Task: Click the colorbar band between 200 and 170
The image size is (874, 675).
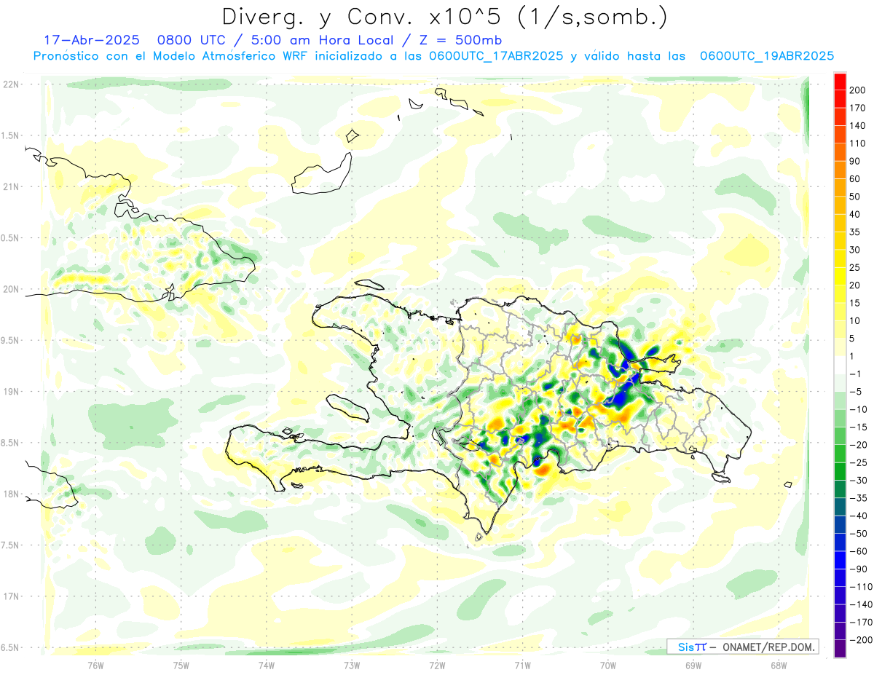Action: [x=840, y=99]
